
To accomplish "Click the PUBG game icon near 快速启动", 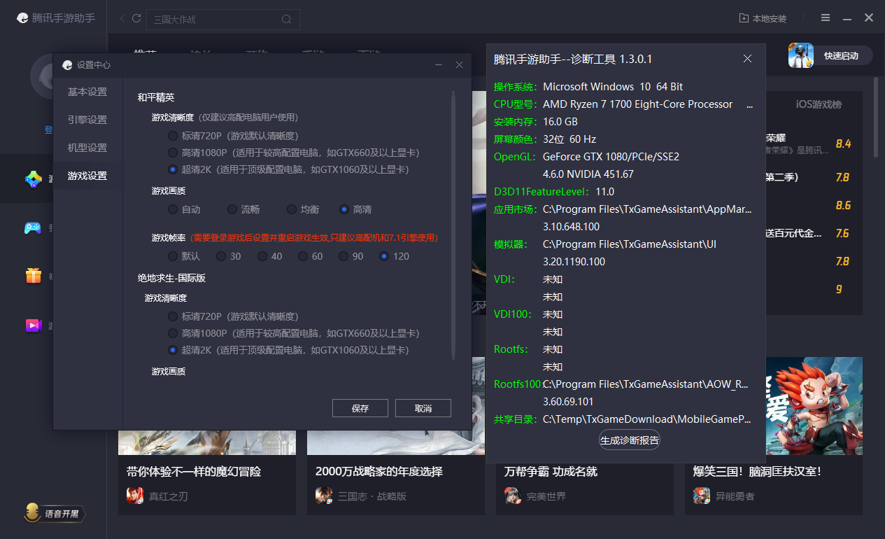I will [801, 56].
